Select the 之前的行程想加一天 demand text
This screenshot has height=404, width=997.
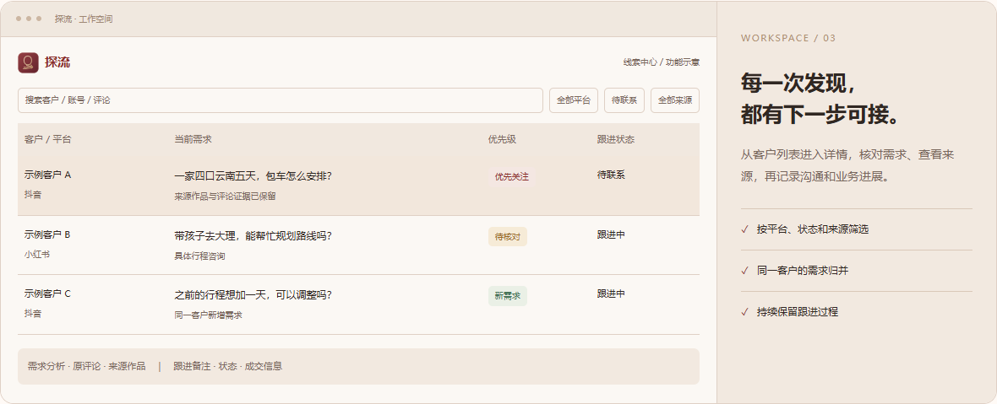click(x=253, y=295)
